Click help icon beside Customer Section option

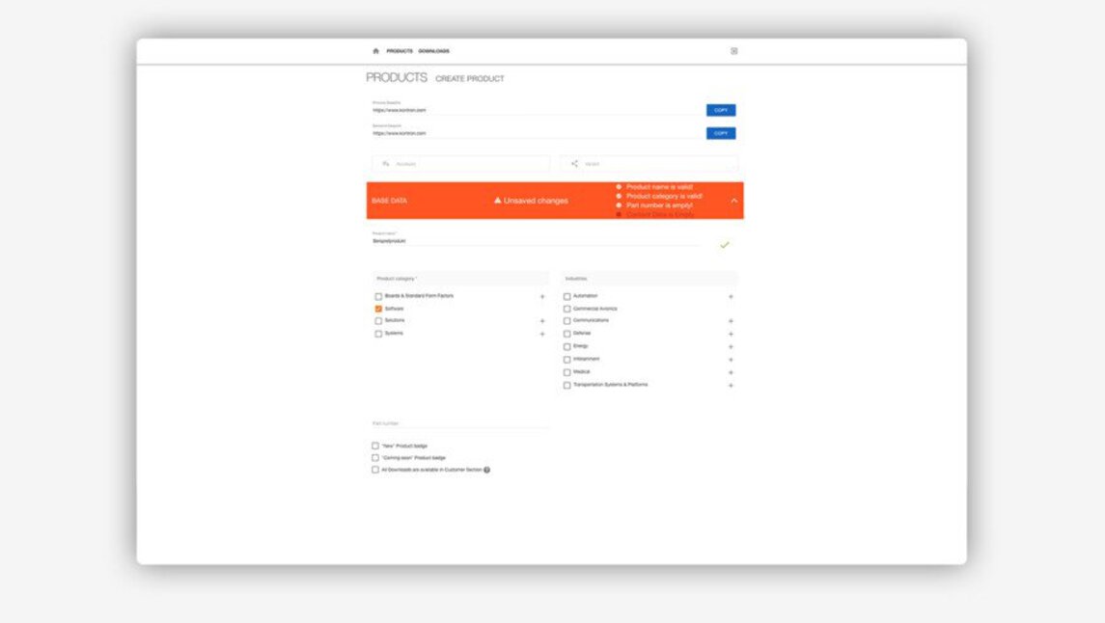pyautogui.click(x=487, y=470)
